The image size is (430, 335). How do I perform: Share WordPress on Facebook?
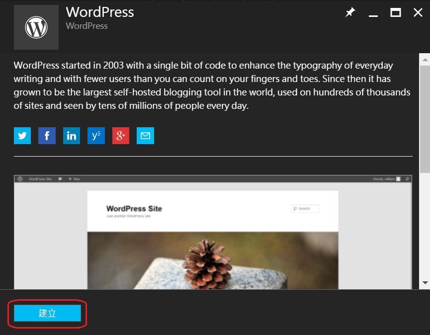coord(47,135)
